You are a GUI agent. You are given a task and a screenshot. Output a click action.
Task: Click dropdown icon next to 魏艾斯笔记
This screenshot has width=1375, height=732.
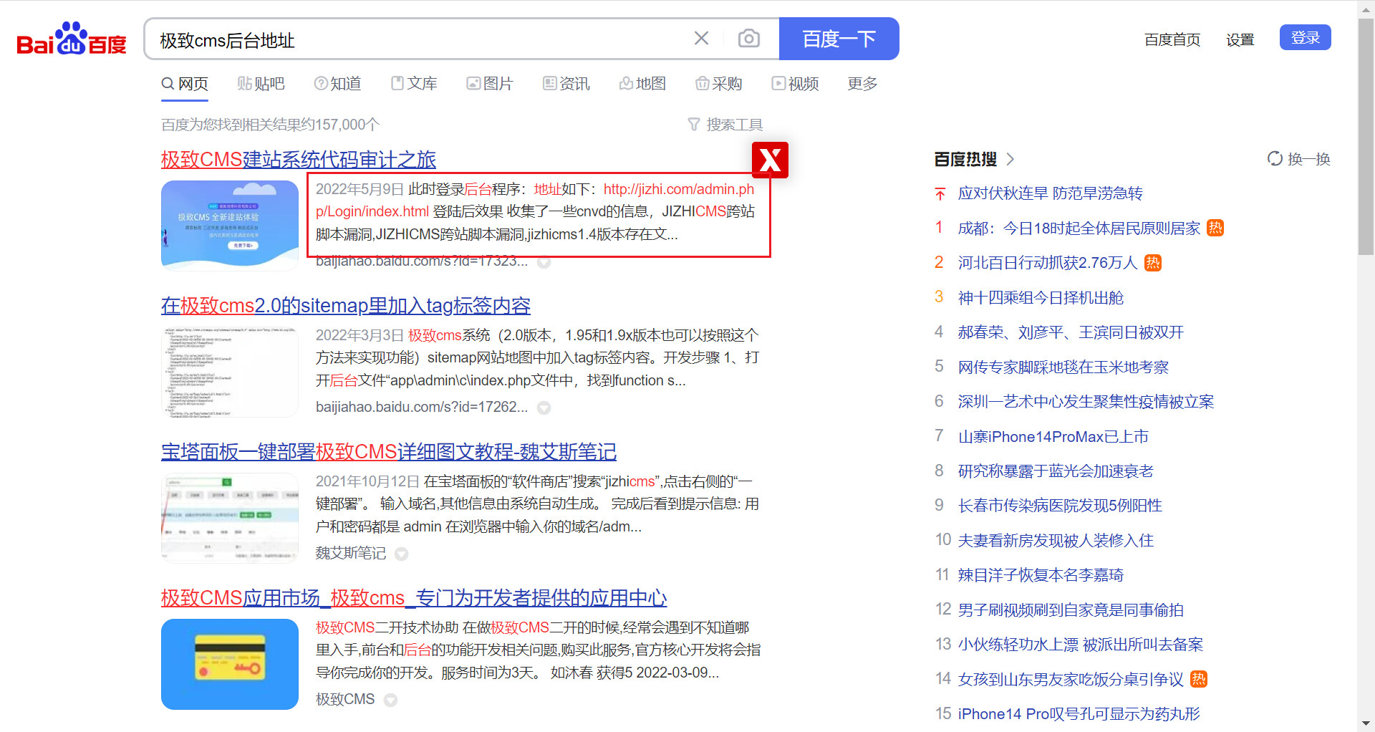[402, 554]
